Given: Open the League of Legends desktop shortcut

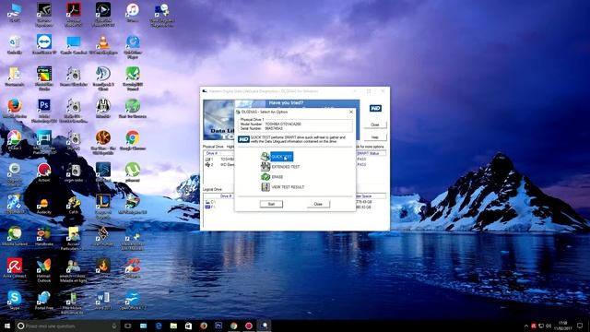Looking at the screenshot, I should (103, 207).
